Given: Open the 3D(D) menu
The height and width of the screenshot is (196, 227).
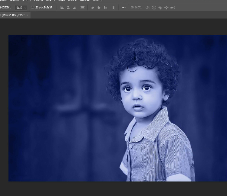Looking at the screenshot, I should click(x=61, y=1).
